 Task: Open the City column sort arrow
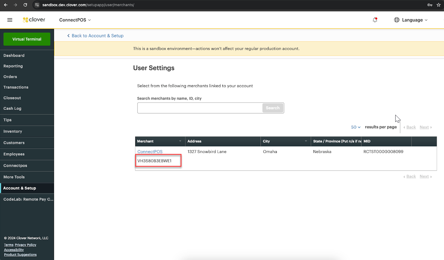pyautogui.click(x=306, y=141)
